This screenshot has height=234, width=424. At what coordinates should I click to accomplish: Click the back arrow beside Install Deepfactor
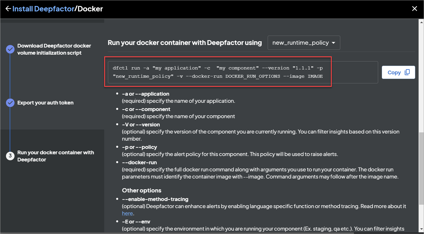tap(8, 9)
